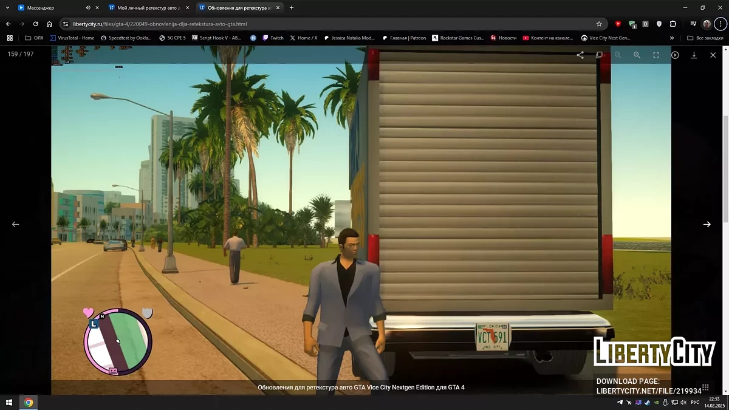729x410 pixels.
Task: Go to the previous image with the left arrow
Action: tap(16, 224)
